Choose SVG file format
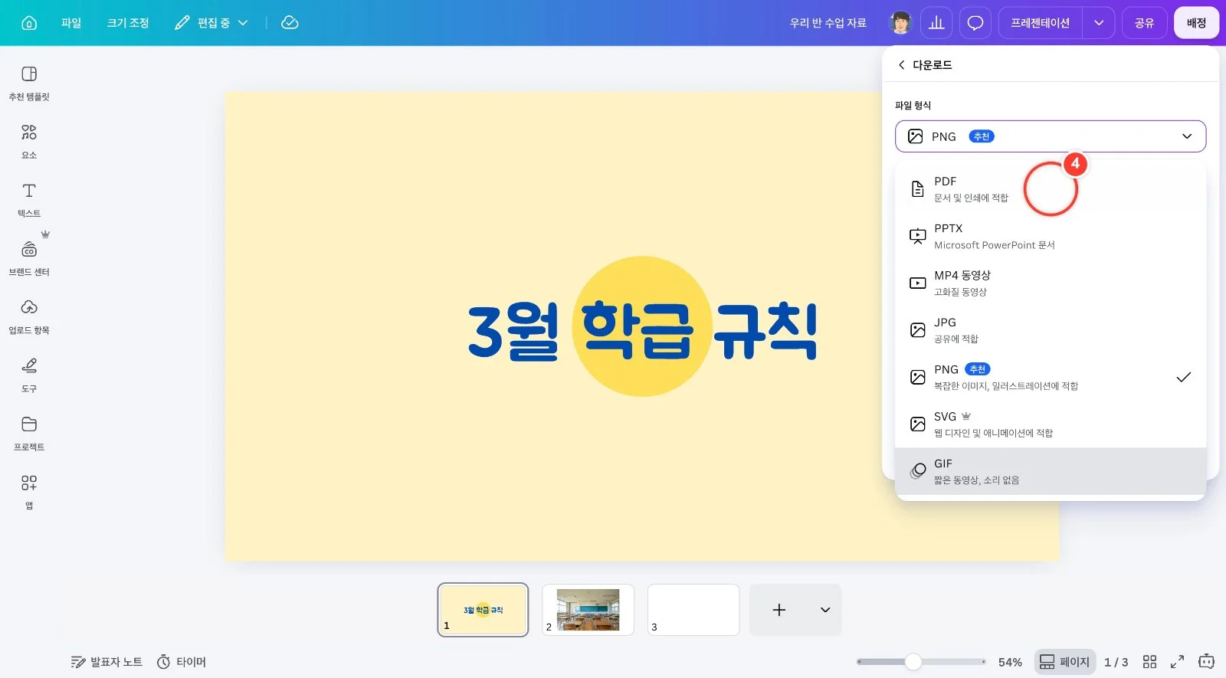The height and width of the screenshot is (678, 1226). tap(1051, 424)
